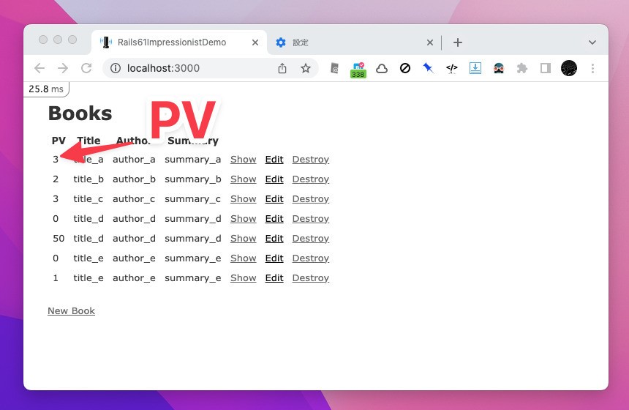Open the profile avatar menu
The width and height of the screenshot is (629, 410).
[569, 68]
